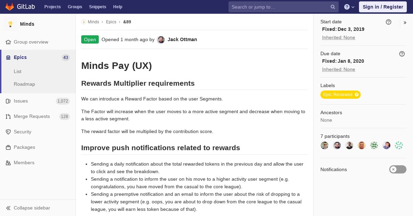Click the &89 breadcrumb link
This screenshot has width=413, height=216.
[127, 22]
